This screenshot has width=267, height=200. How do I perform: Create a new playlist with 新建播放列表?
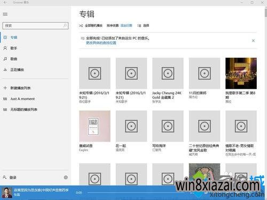tap(35, 88)
